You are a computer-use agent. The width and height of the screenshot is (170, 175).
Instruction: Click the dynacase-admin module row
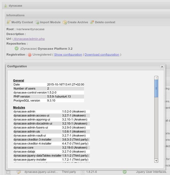pyautogui.click(x=52, y=111)
